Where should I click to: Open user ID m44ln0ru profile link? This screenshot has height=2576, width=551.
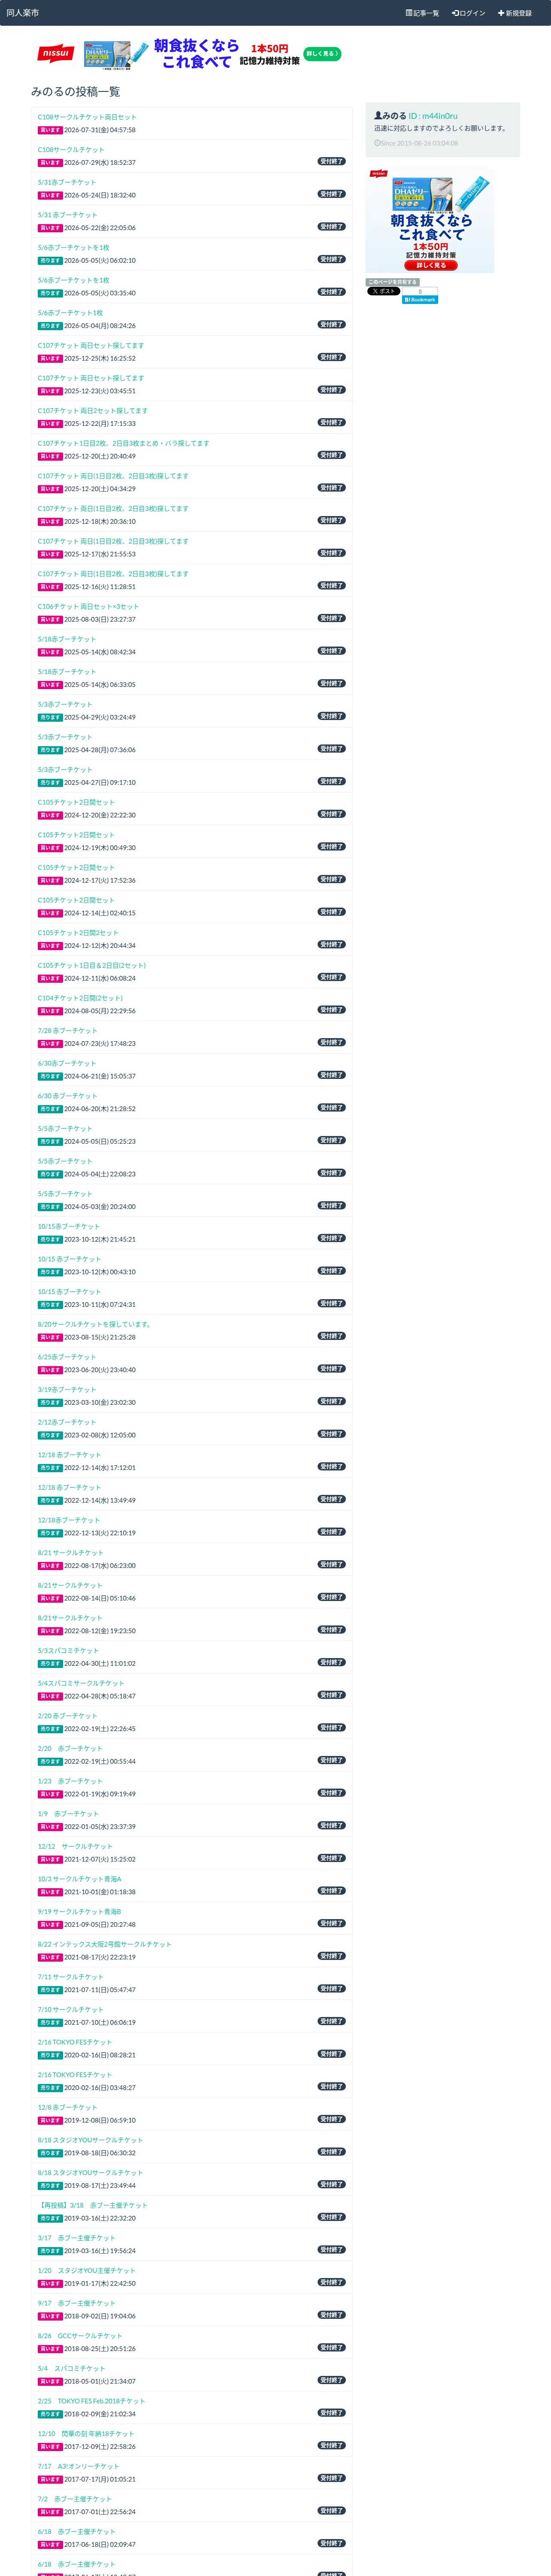pyautogui.click(x=432, y=116)
